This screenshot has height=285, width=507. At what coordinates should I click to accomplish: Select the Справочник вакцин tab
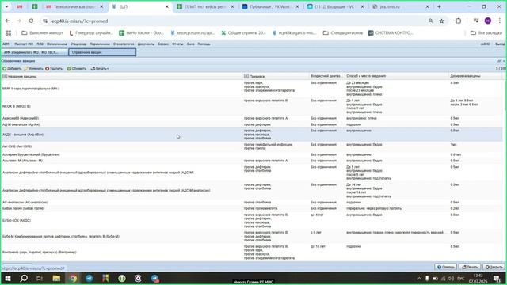pyautogui.click(x=102, y=52)
